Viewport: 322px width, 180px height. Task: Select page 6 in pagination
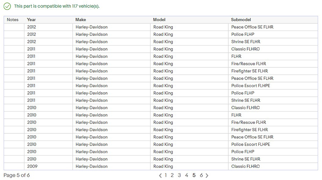(201, 175)
